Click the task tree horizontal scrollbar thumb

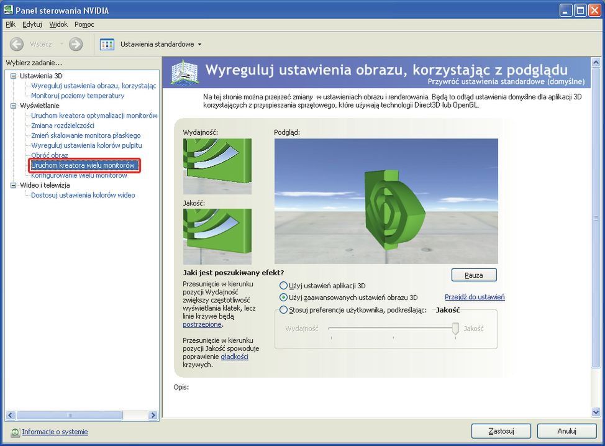70,416
